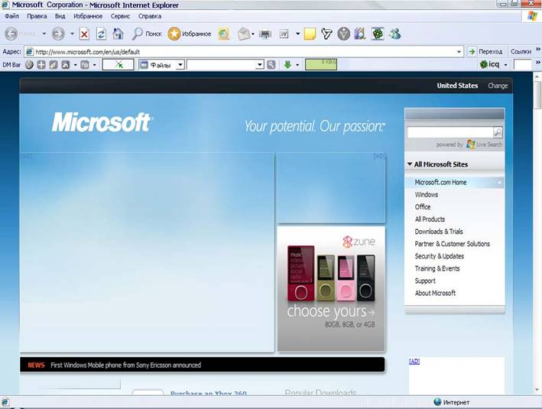
Task: Open the dropdown arrow next to Edit icon
Action: click(x=297, y=34)
